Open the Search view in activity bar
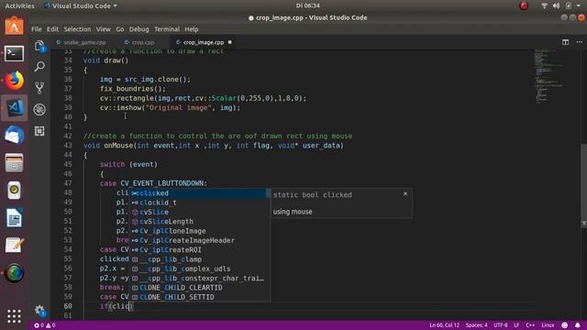587x330 pixels. coord(39,67)
